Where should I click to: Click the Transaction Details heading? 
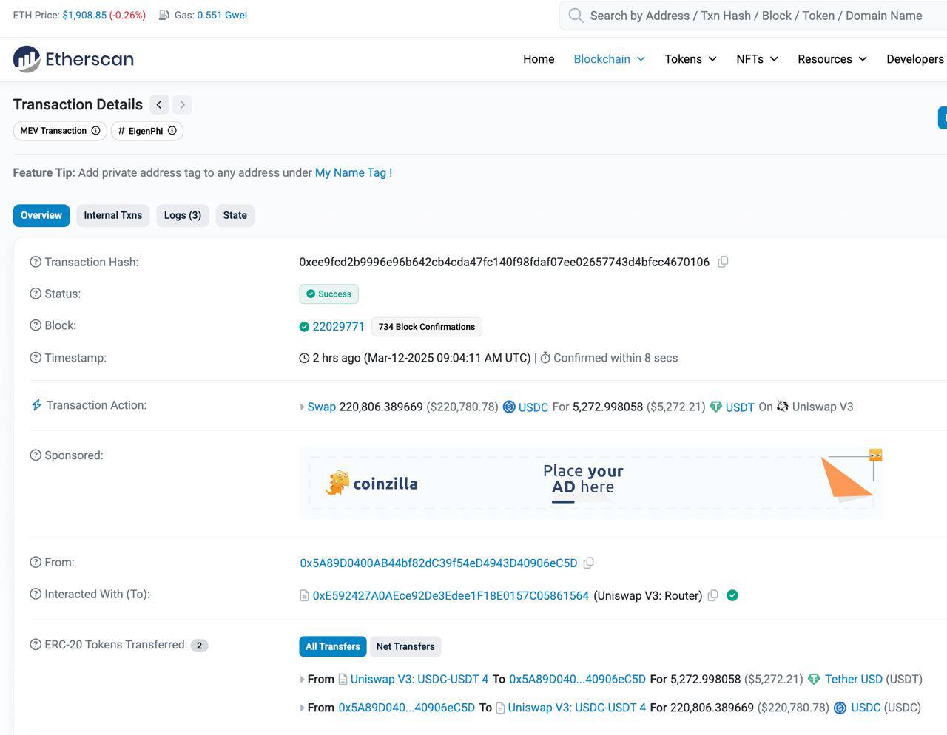(78, 104)
